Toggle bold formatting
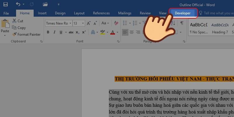 [x=48, y=32]
